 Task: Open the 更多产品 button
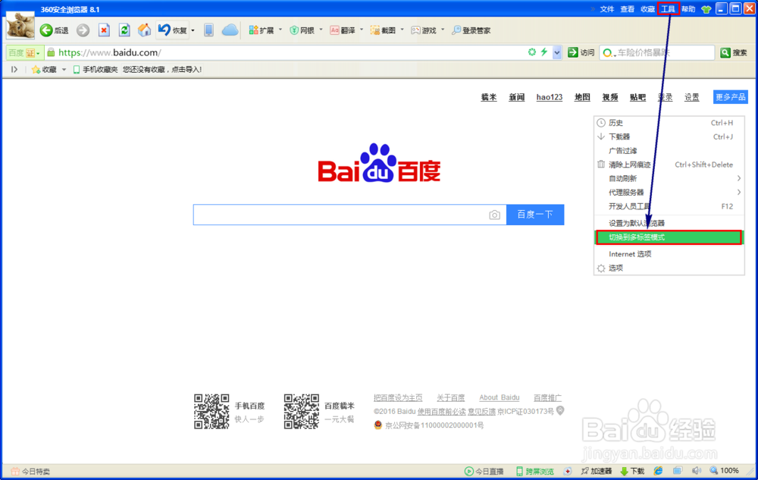click(x=731, y=97)
